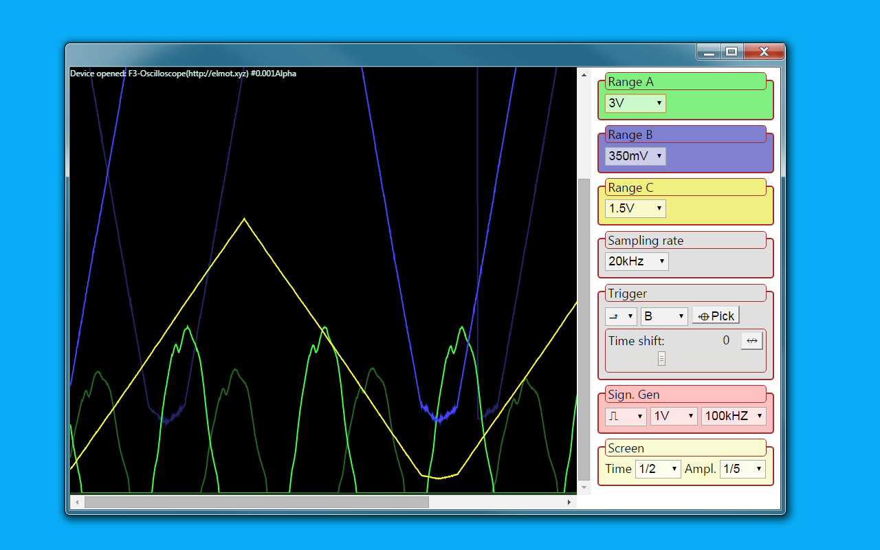880x550 pixels.
Task: Click the left arrow of horizontal scrollbar
Action: (x=76, y=503)
